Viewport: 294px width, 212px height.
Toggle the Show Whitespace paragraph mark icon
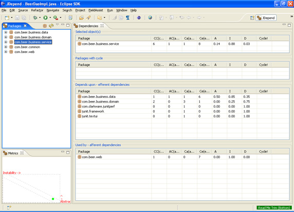tap(127, 17)
